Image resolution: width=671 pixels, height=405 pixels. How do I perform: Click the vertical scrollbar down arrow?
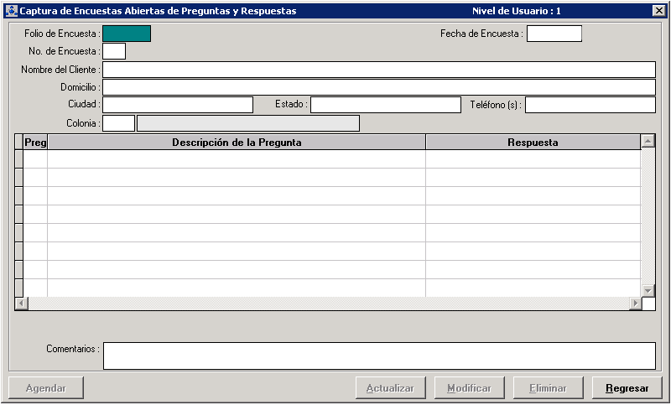648,290
